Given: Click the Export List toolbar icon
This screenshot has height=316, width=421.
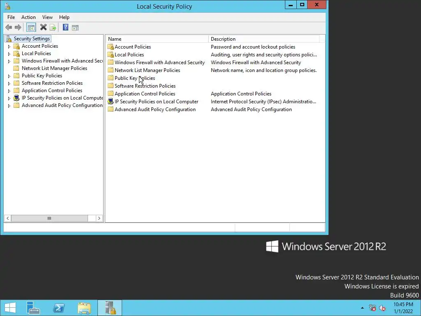Looking at the screenshot, I should click(x=53, y=28).
